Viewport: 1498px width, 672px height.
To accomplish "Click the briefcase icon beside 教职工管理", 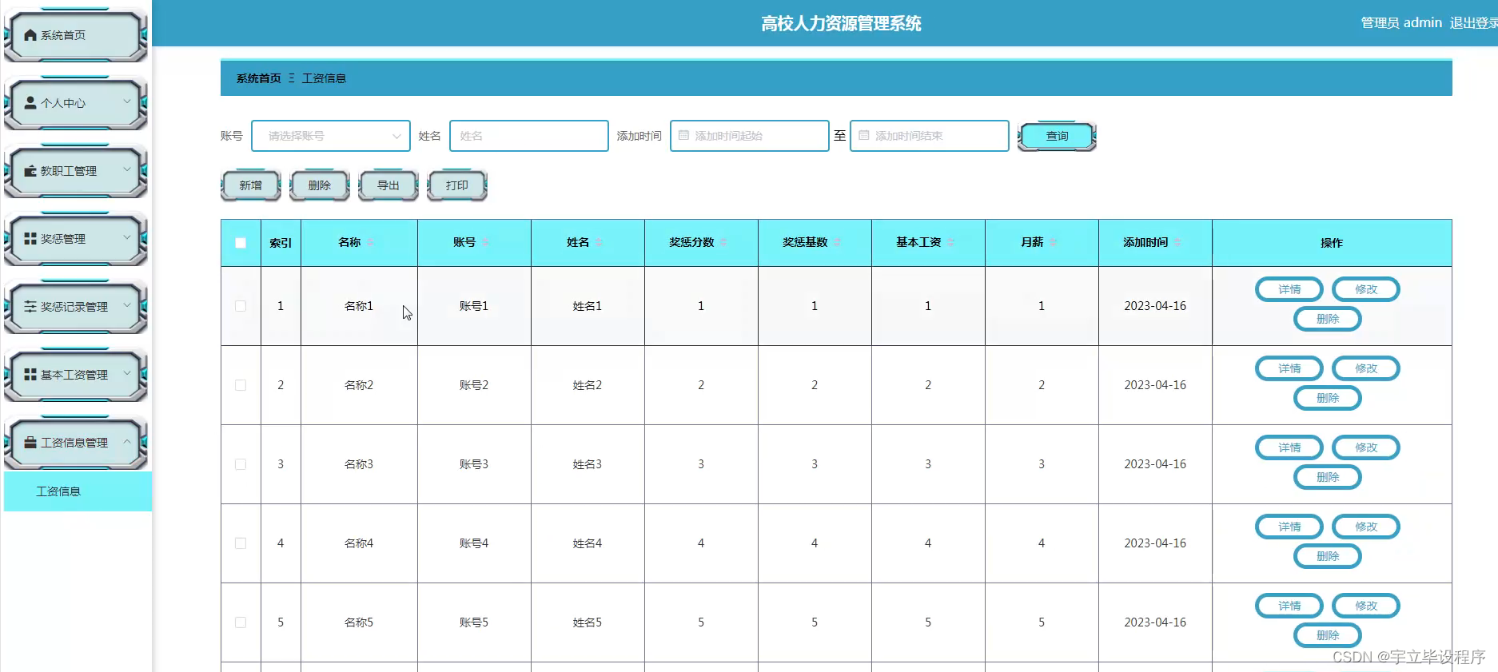I will pos(30,171).
